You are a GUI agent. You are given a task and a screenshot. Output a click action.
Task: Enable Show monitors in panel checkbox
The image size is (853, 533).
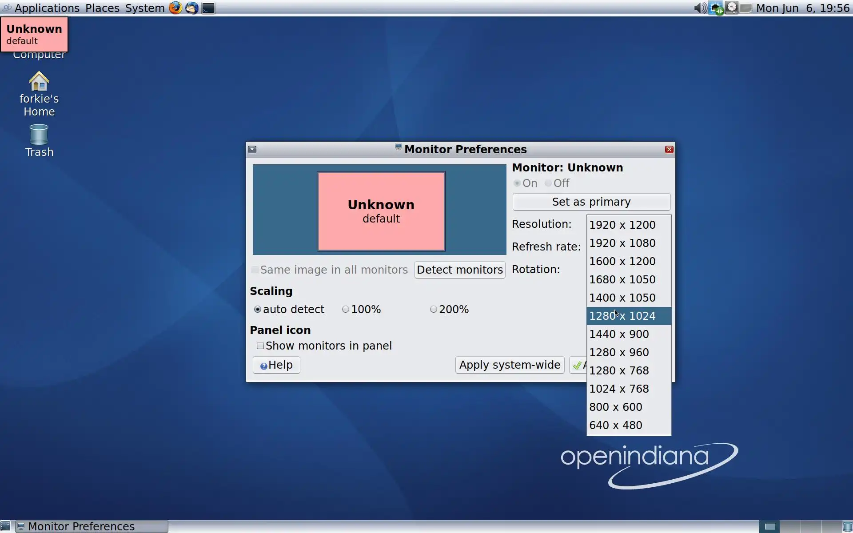(x=260, y=346)
